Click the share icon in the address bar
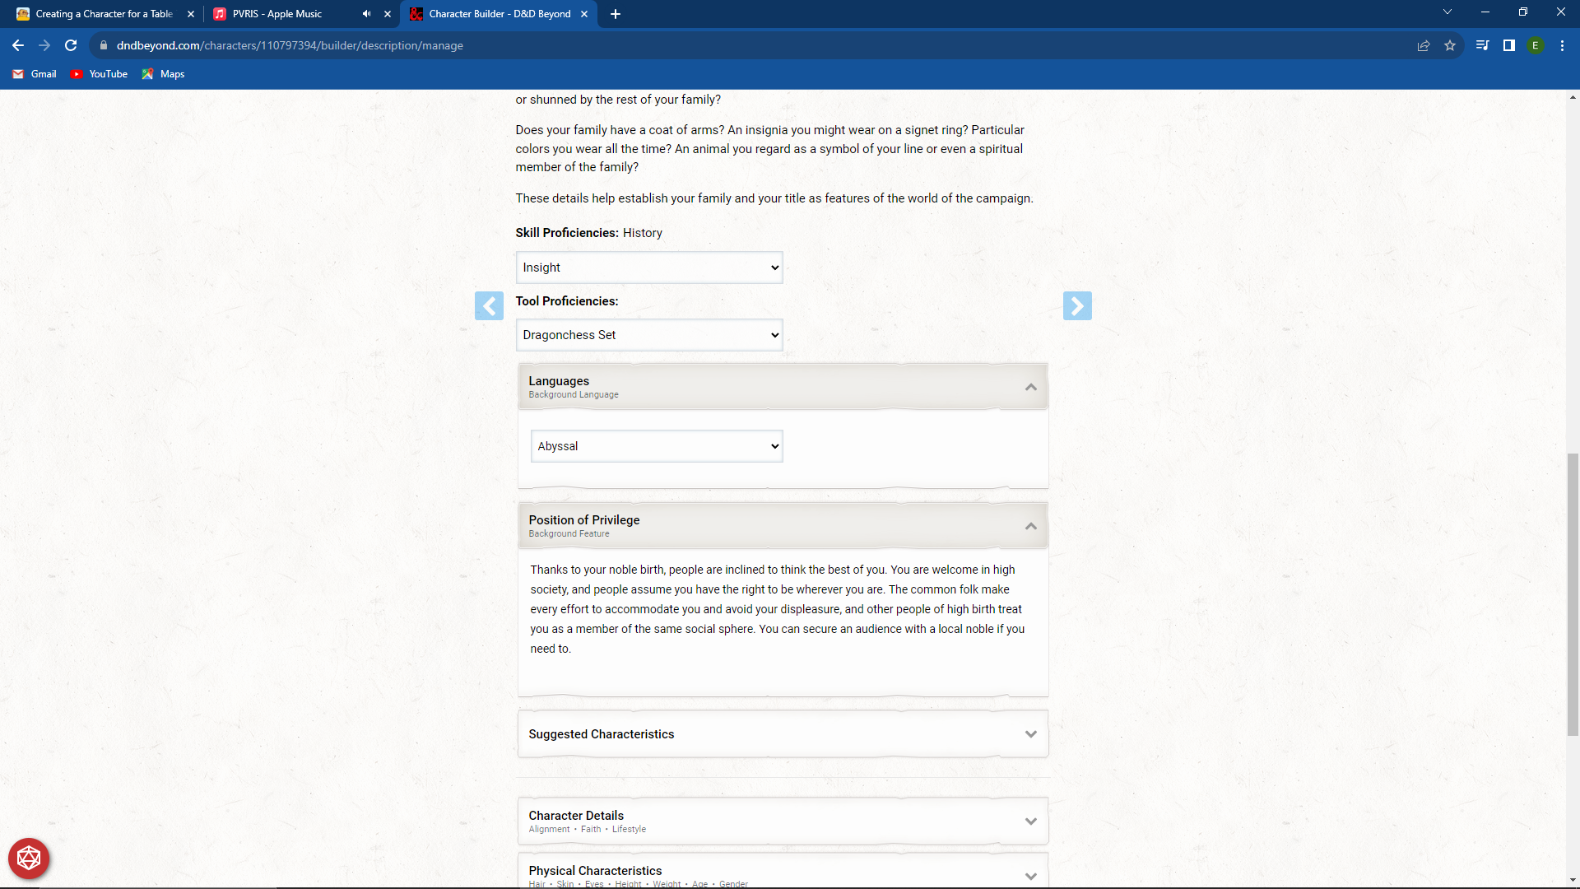Screen dimensions: 1580x889 [1423, 45]
